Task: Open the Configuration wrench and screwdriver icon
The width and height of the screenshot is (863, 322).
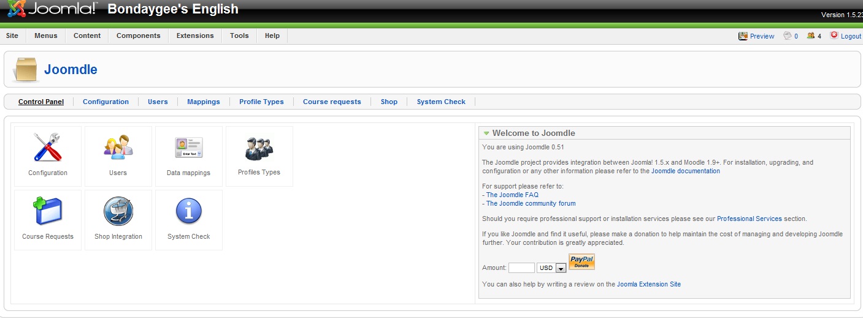Action: tap(47, 148)
